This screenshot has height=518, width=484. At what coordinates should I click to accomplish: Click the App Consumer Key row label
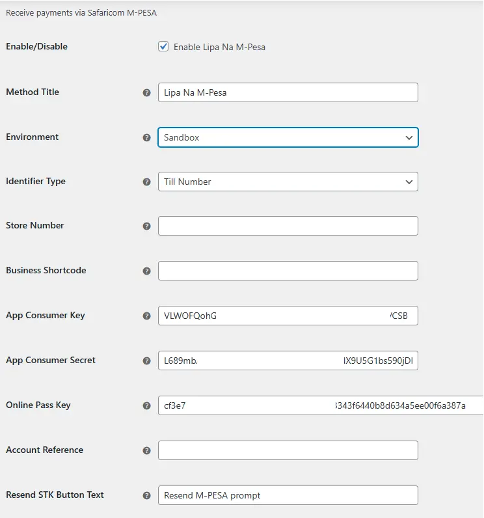(46, 316)
